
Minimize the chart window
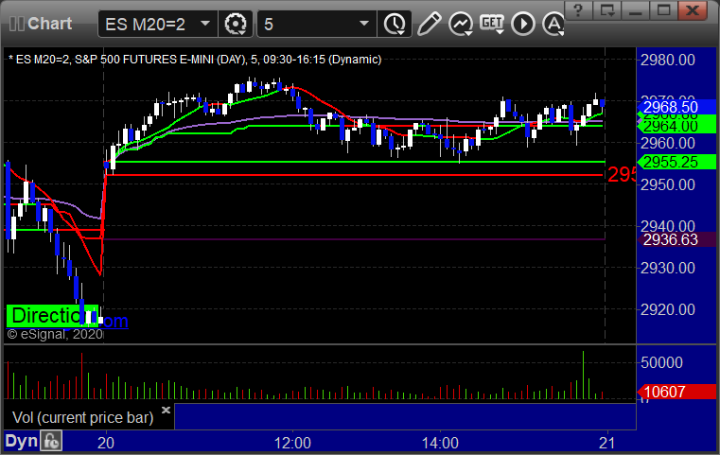[635, 10]
